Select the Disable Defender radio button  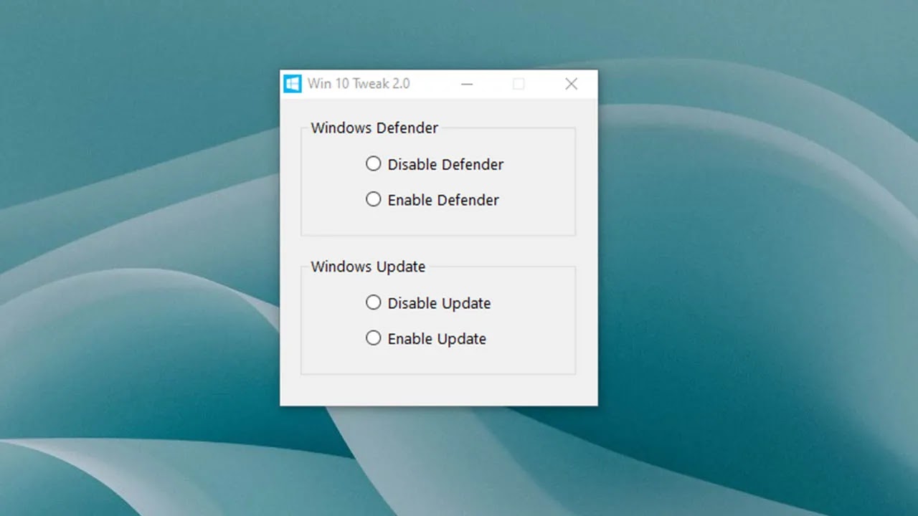point(373,164)
